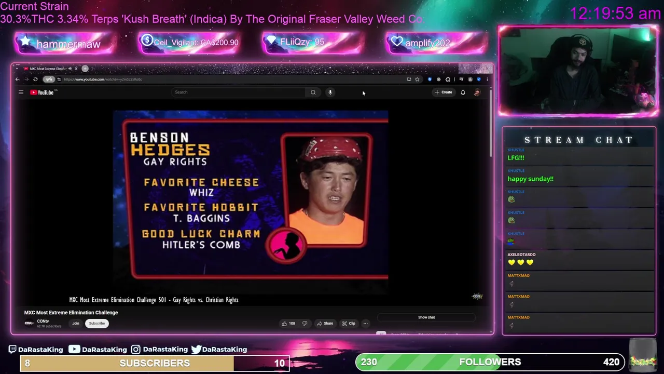This screenshot has width=664, height=374.
Task: Open the Create menu on YouTube
Action: tap(444, 92)
